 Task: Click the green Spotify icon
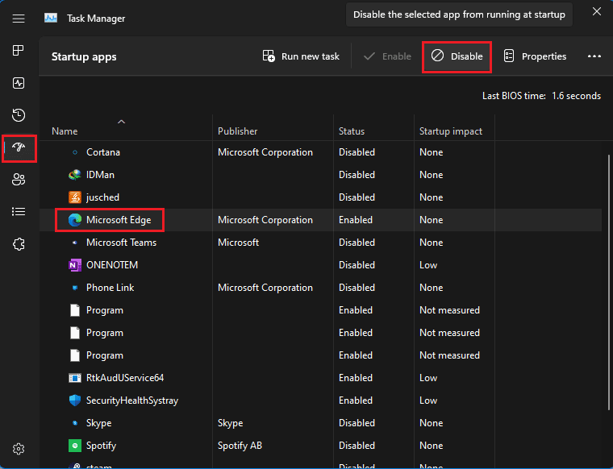coord(75,446)
